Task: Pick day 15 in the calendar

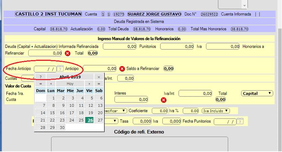Action: (51, 113)
